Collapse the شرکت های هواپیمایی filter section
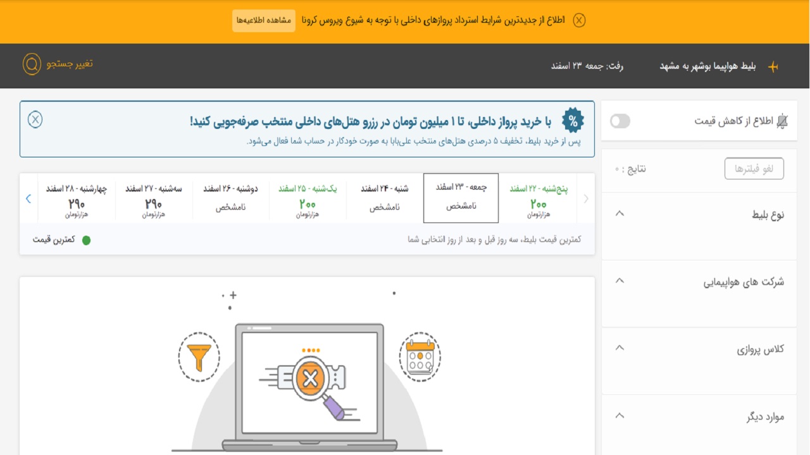Image resolution: width=810 pixels, height=455 pixels. 620,281
